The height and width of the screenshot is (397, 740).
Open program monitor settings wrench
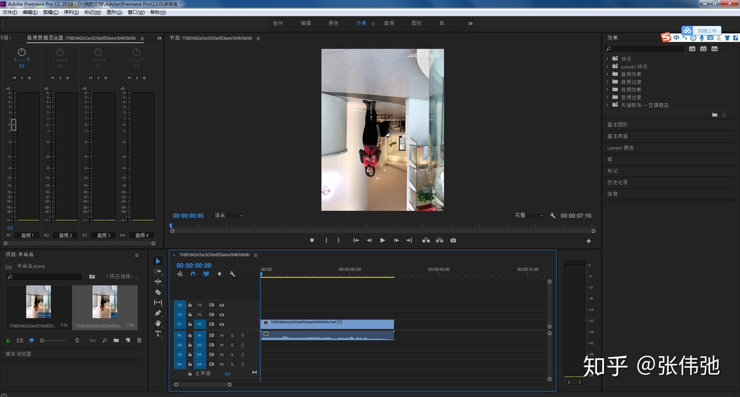click(x=553, y=215)
